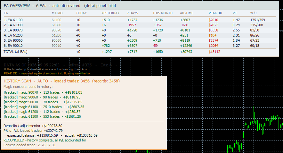Click the Deposits / adjustments line
Image resolution: width=283 pixels, height=153 pixels.
click(x=33, y=126)
